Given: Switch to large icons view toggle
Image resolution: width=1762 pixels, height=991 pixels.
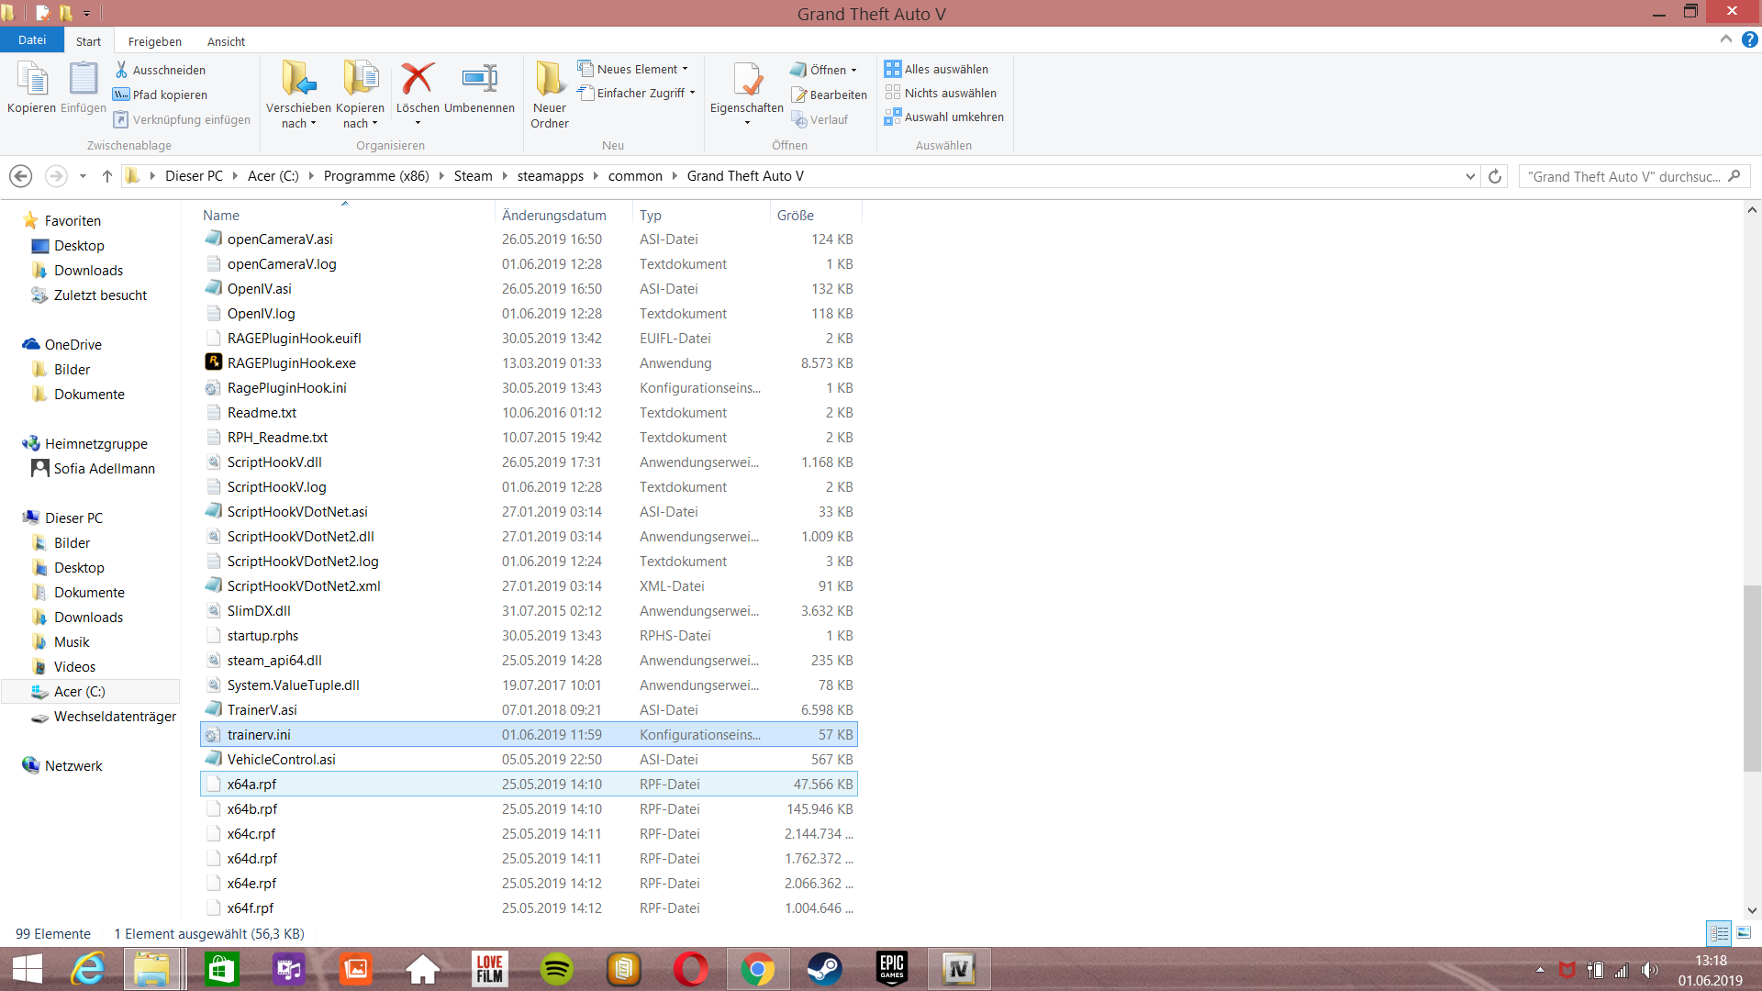Looking at the screenshot, I should pyautogui.click(x=1744, y=933).
